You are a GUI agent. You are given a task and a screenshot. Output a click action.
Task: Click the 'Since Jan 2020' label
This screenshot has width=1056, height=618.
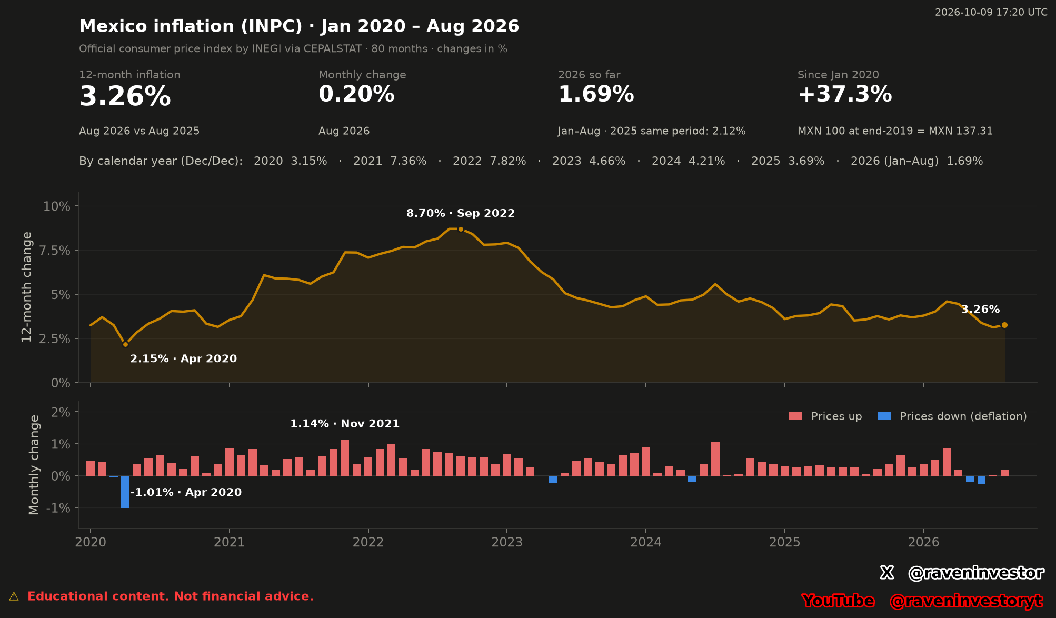(838, 75)
